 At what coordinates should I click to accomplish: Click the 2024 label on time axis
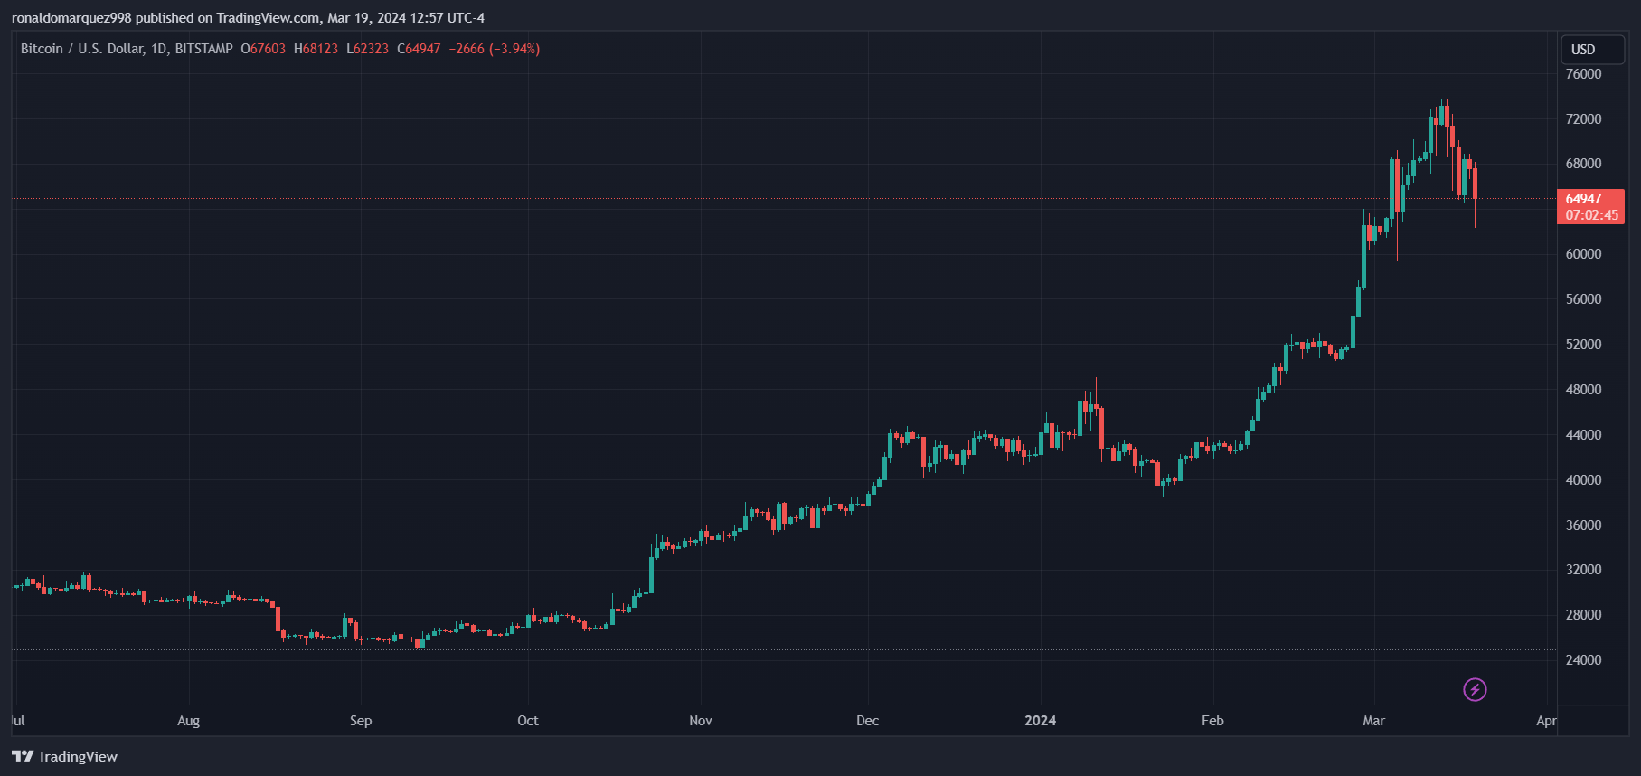[x=1040, y=721]
